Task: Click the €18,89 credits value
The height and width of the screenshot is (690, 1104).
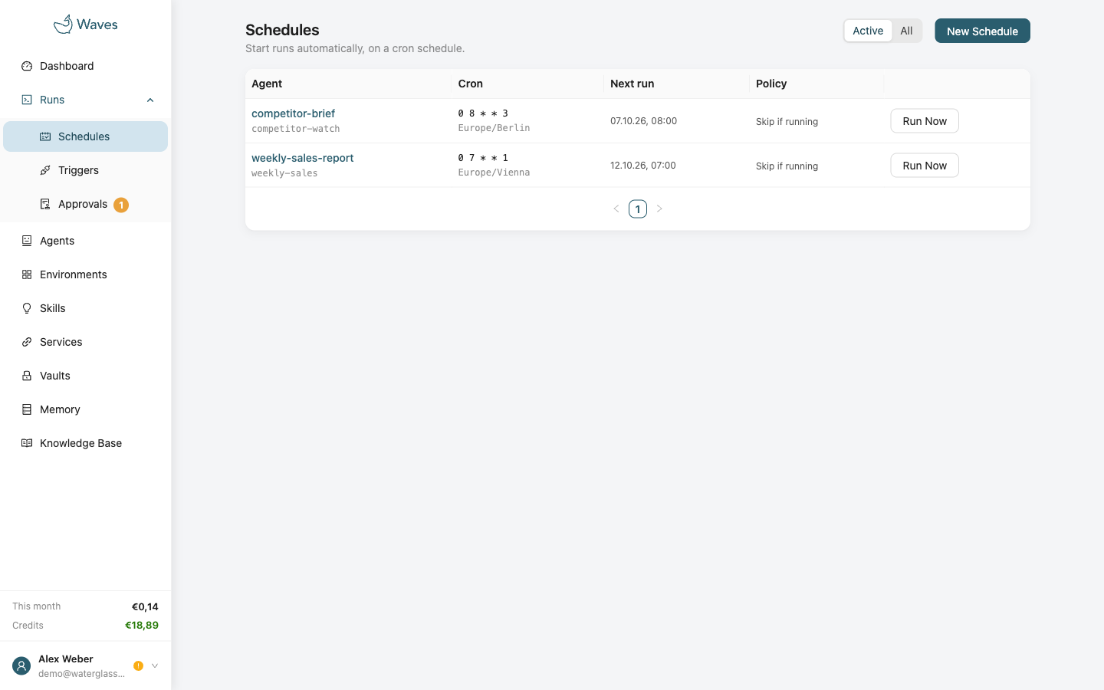Action: [142, 625]
